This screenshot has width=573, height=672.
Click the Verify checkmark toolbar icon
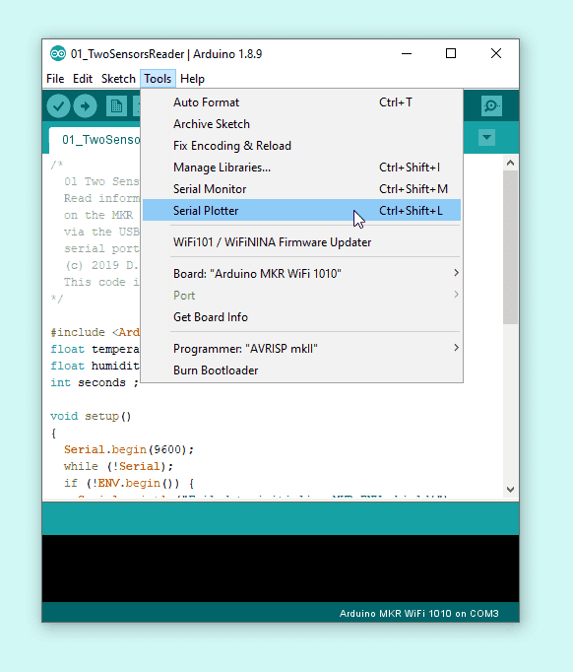[x=59, y=105]
